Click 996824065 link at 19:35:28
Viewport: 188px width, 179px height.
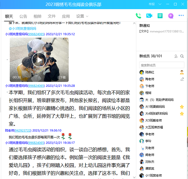pos(36,86)
